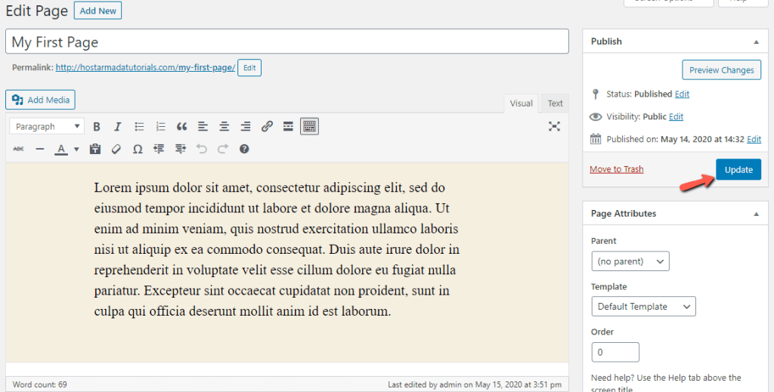The width and height of the screenshot is (774, 392).
Task: Undo last edit
Action: coord(201,149)
